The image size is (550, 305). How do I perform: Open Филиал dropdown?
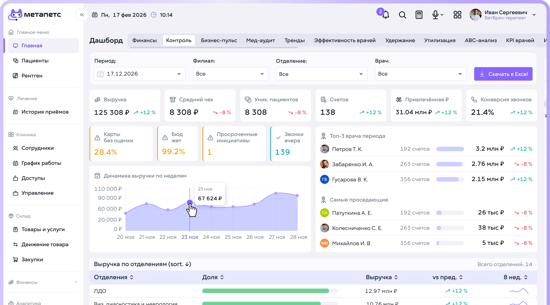[231, 74]
